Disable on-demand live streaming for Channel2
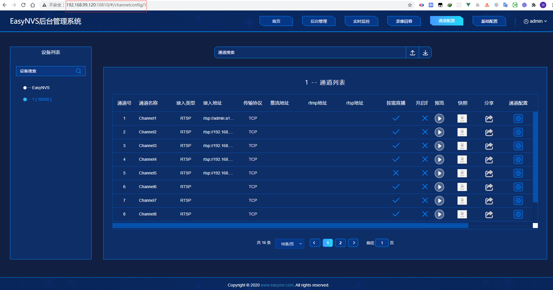This screenshot has height=290, width=553. (x=396, y=132)
